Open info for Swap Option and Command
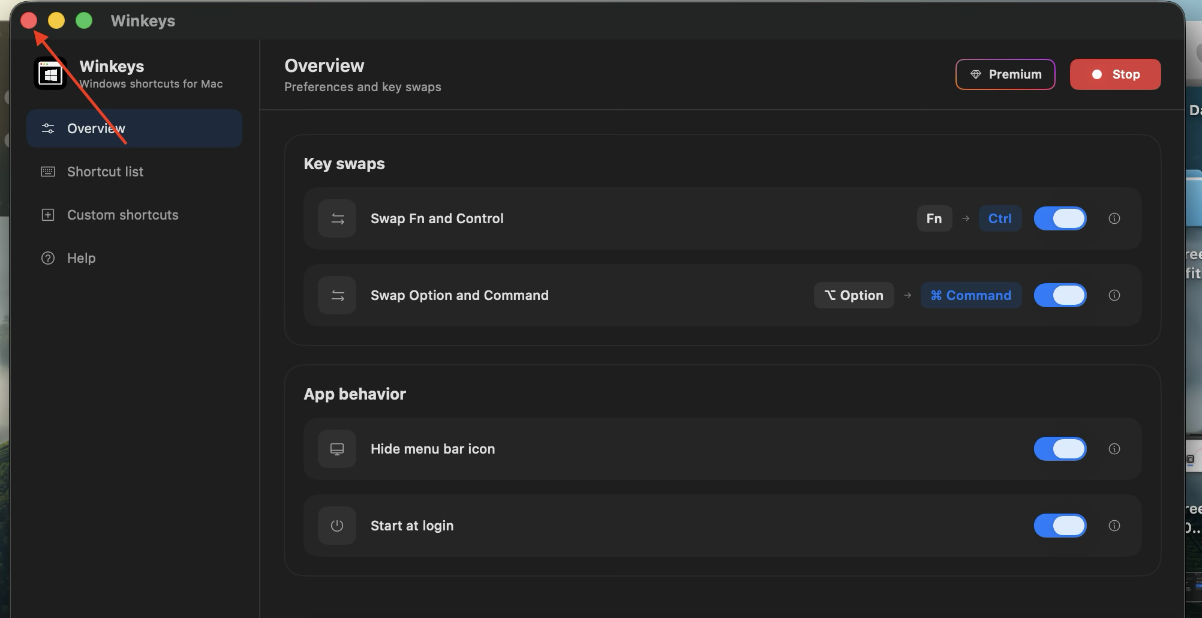The width and height of the screenshot is (1202, 618). pos(1114,295)
